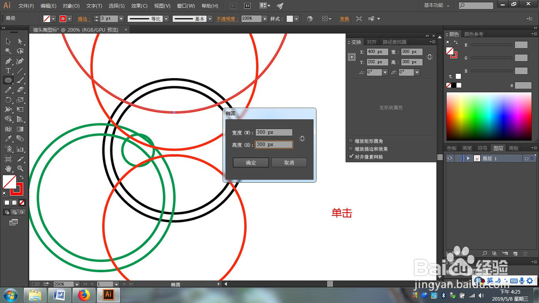Click the stroke color swatch in toolbar
This screenshot has width=539, height=303.
pyautogui.click(x=17, y=189)
